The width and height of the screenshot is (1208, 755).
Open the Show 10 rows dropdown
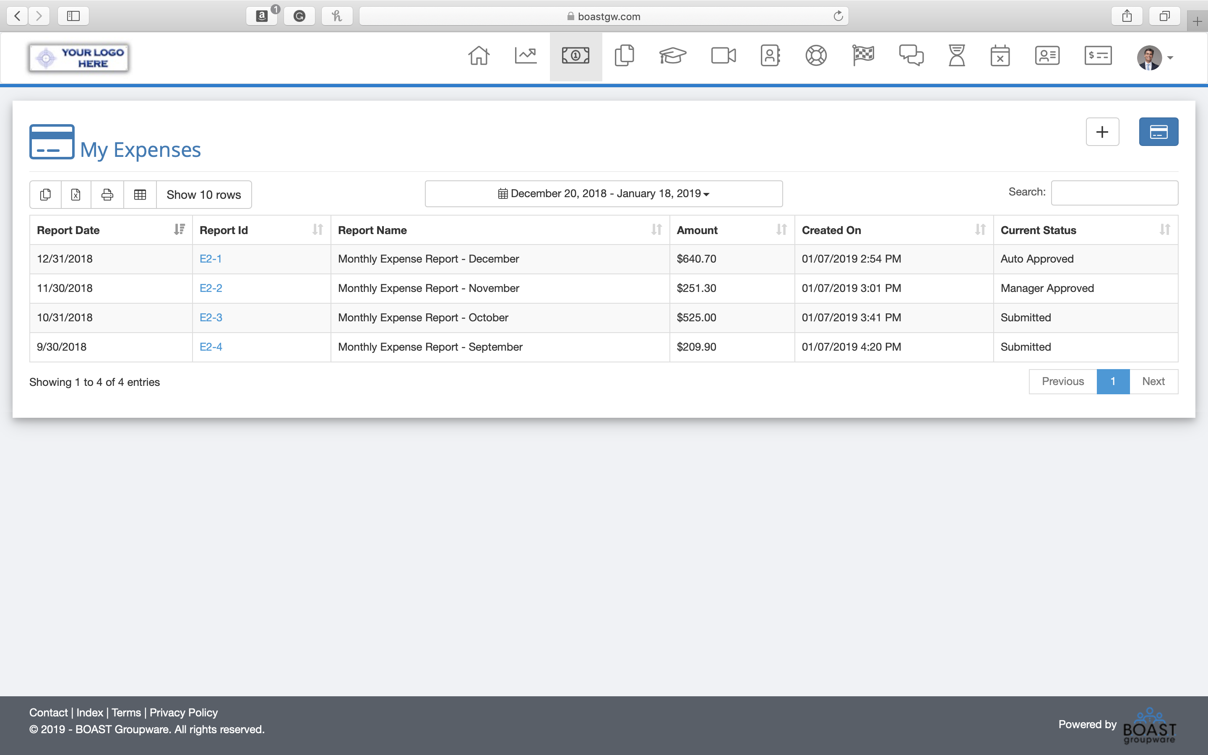[204, 195]
